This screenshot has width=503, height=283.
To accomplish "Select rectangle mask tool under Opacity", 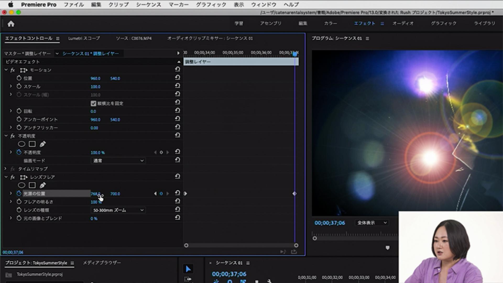I will pyautogui.click(x=32, y=144).
